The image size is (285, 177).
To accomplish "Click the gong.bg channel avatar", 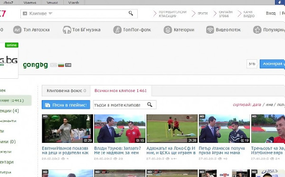I will click(9, 61).
